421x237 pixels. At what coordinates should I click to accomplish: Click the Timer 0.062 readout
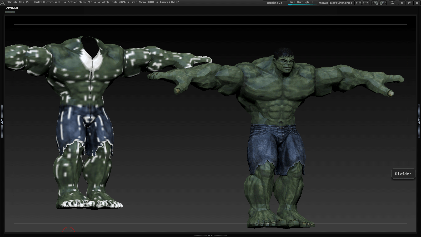click(169, 2)
